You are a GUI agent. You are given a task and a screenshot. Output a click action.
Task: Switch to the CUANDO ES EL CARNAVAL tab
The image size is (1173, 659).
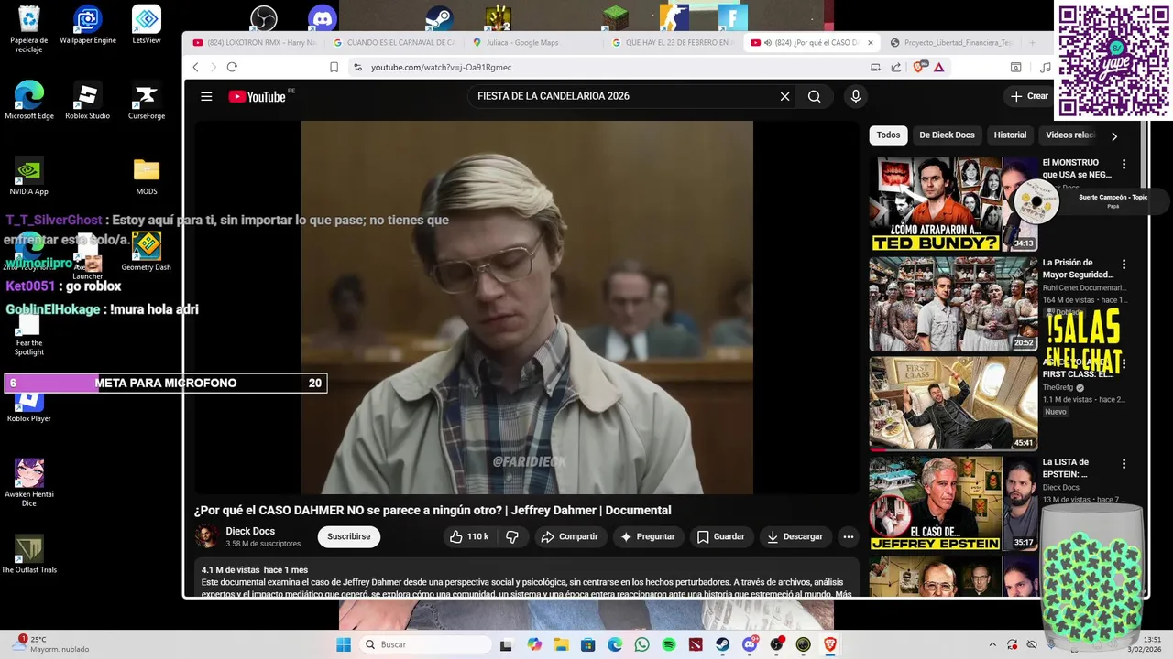[394, 42]
